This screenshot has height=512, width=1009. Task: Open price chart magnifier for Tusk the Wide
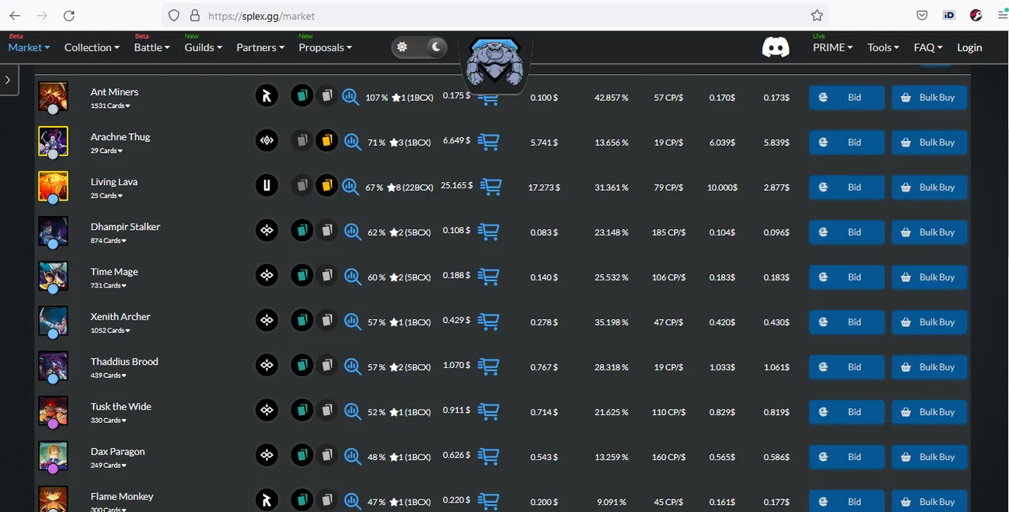click(352, 411)
